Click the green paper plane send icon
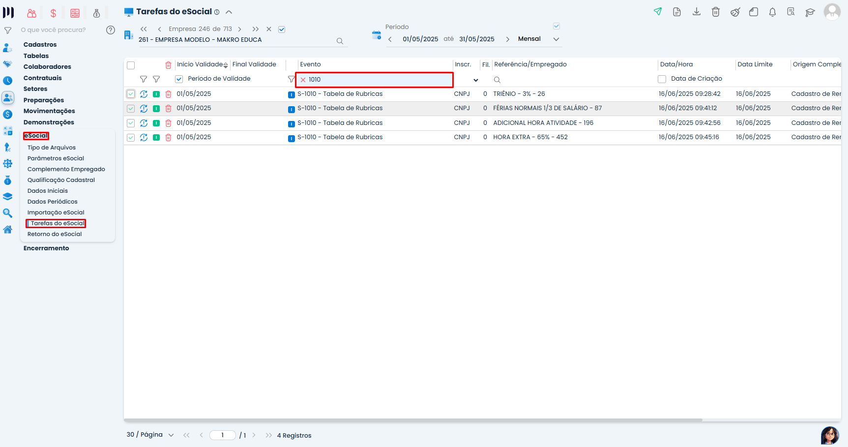 [658, 12]
